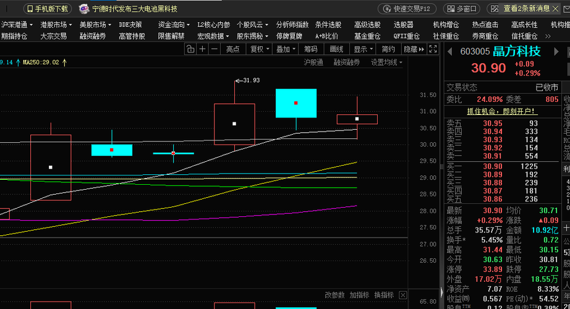Close the indicator sub-panel with X icon

point(403,295)
